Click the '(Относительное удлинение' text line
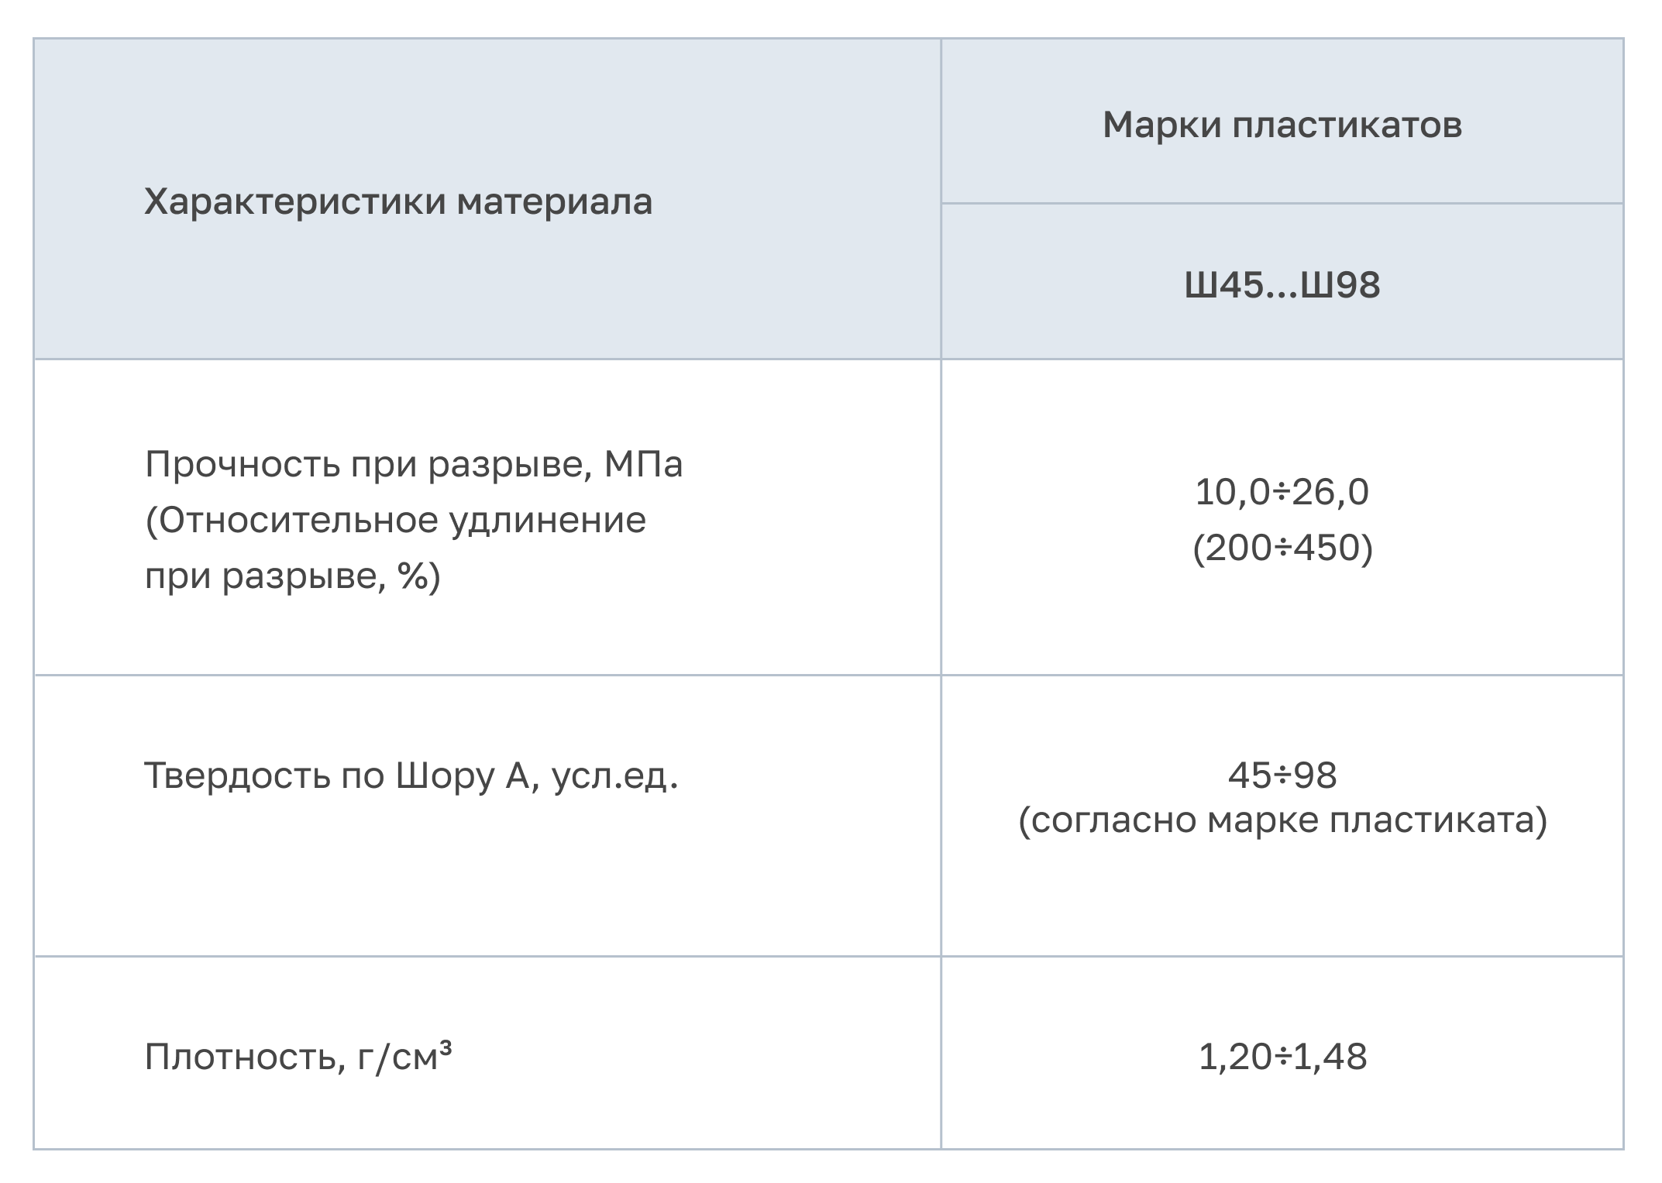 (395, 520)
